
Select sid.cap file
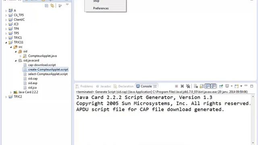(33, 79)
